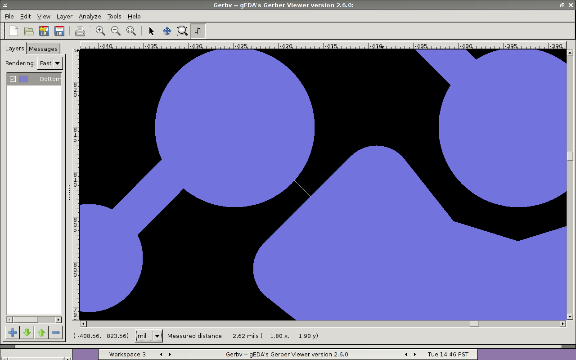This screenshot has height=360, width=576.
Task: Select the Pan move tool
Action: point(167,31)
